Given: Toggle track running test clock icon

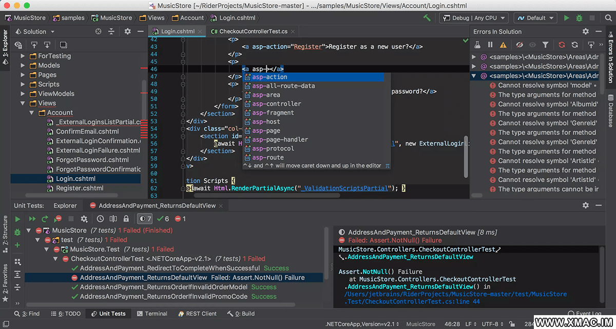Looking at the screenshot, I should pos(101,219).
